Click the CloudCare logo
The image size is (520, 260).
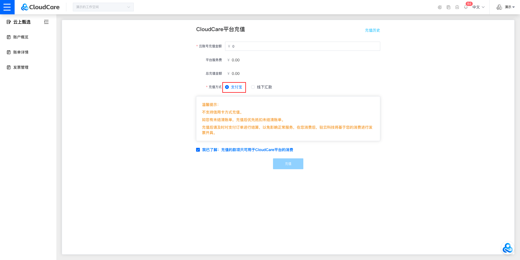coord(40,7)
